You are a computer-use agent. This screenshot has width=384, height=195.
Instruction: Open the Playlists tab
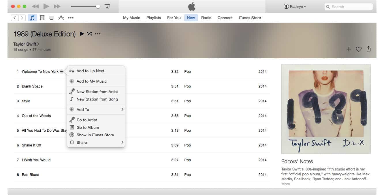click(154, 18)
